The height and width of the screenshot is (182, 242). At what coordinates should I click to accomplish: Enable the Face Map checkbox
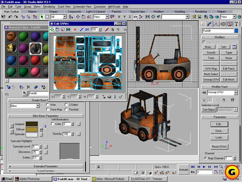(48, 110)
